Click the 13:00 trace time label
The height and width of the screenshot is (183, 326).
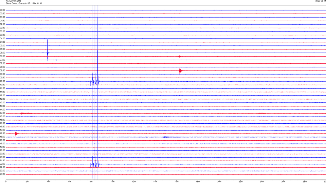(2, 102)
